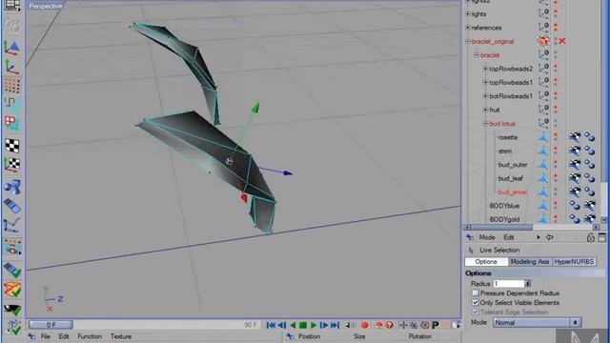
Task: Toggle the orange mesh checkmark icon
Action: pyautogui.click(x=12, y=290)
